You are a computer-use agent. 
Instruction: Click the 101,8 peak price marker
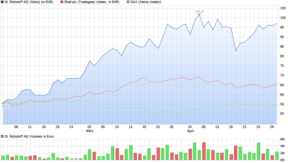pos(199,11)
